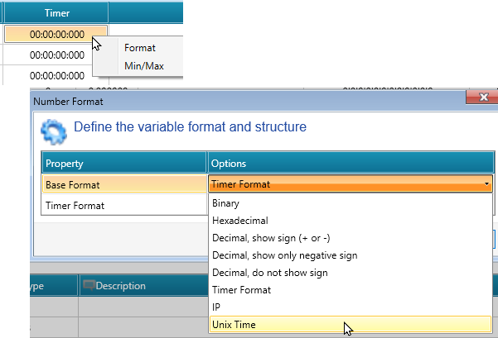The width and height of the screenshot is (498, 338).
Task: Choose "Decimal, do not show sign" option
Action: 270,273
